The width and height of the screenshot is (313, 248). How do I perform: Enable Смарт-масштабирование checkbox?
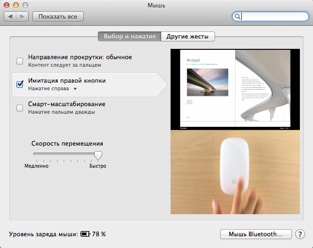(x=20, y=108)
